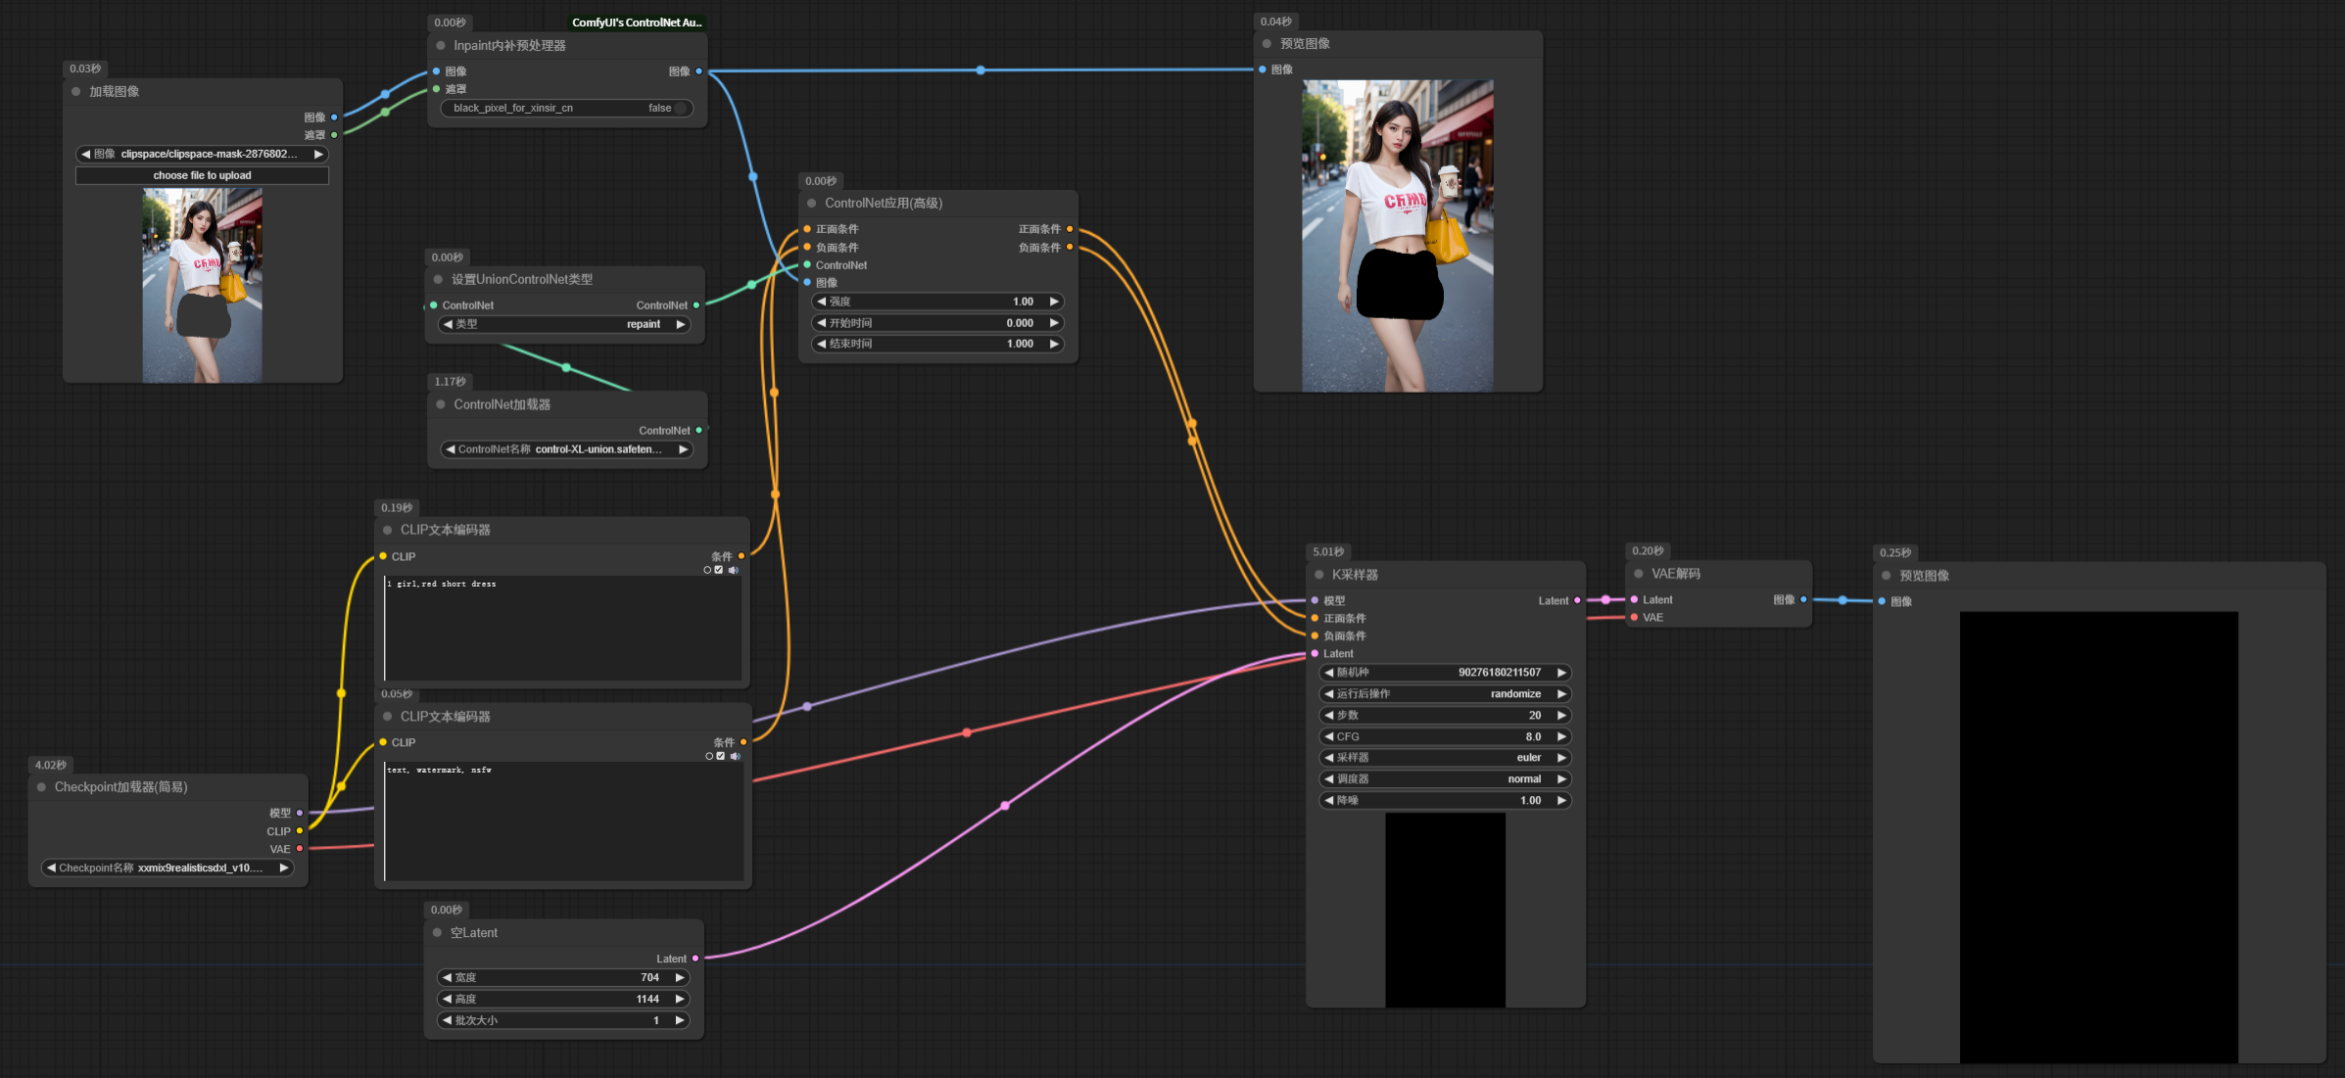Image resolution: width=2345 pixels, height=1078 pixels.
Task: Next checkpoint via right arrow on Checkpoint名称
Action: (x=284, y=867)
